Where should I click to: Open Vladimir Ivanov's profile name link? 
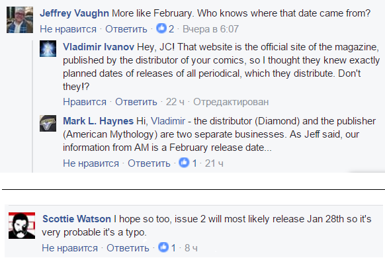(x=99, y=47)
